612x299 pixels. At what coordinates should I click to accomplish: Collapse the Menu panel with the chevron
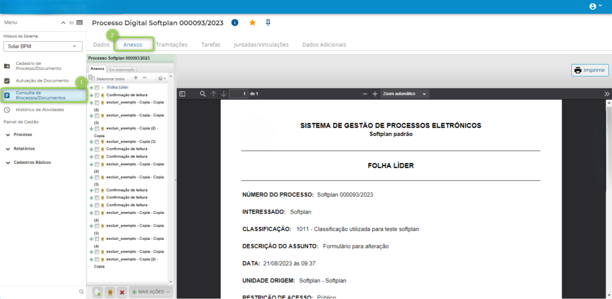(x=63, y=23)
